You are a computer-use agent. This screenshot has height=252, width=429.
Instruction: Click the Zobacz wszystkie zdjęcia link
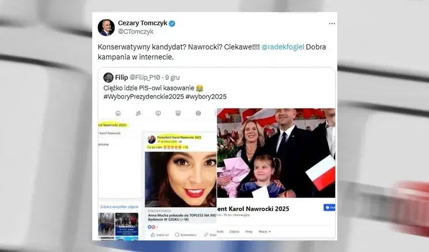(x=119, y=207)
